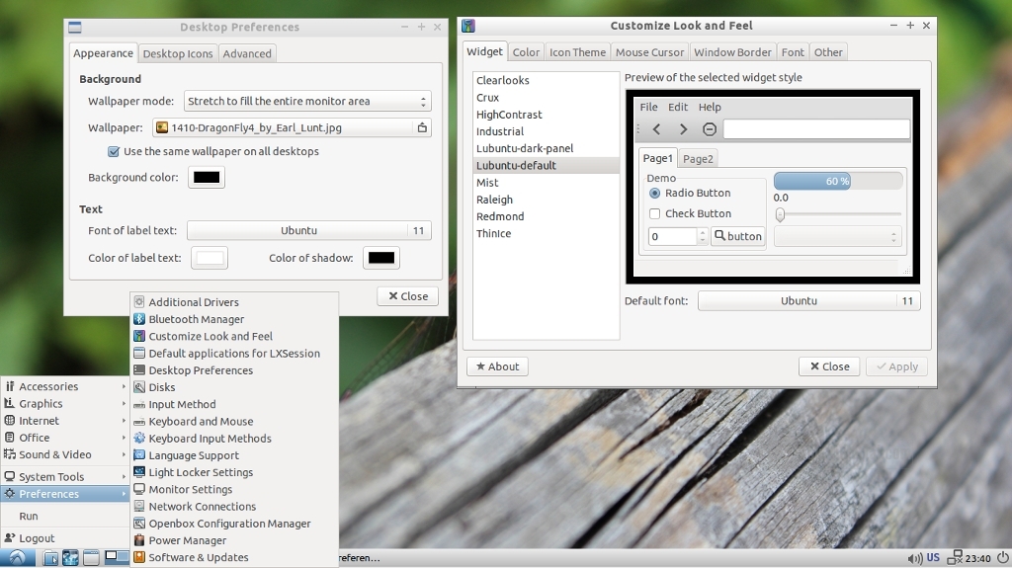Open Power Manager from the menu
Image resolution: width=1012 pixels, height=568 pixels.
(x=234, y=540)
